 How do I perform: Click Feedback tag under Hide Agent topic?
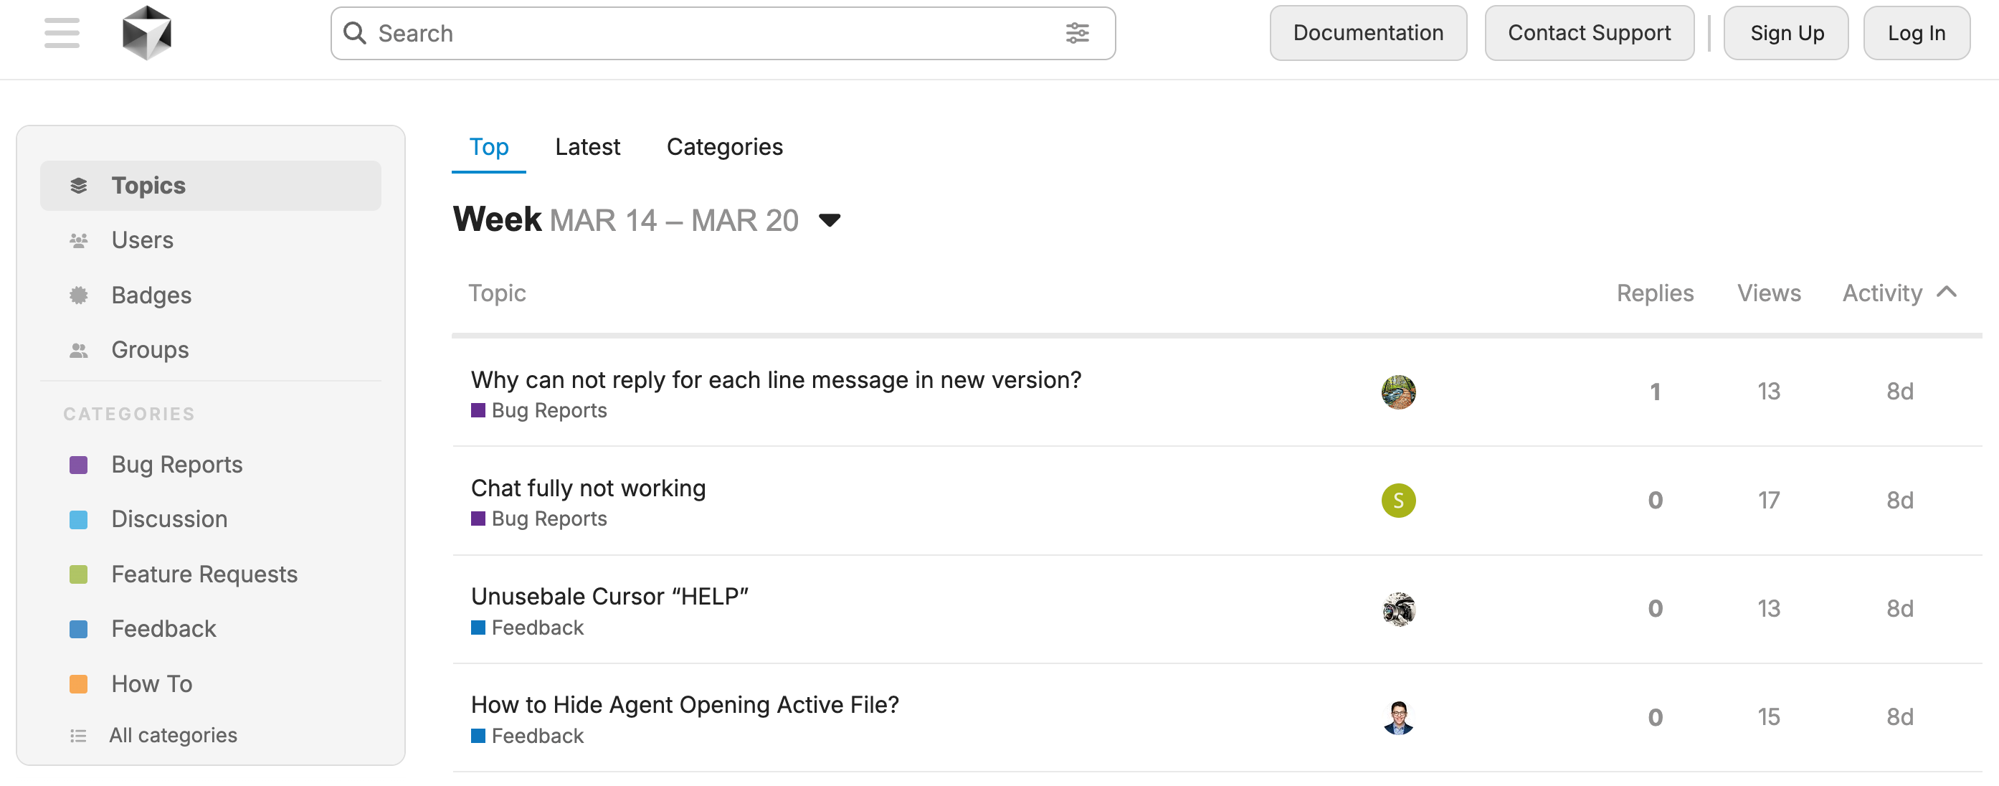pyautogui.click(x=528, y=737)
